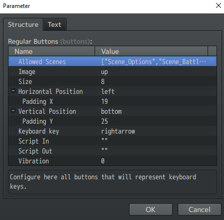Select the Size parameter row
Image resolution: width=224 pixels, height=220 pixels.
click(x=112, y=81)
